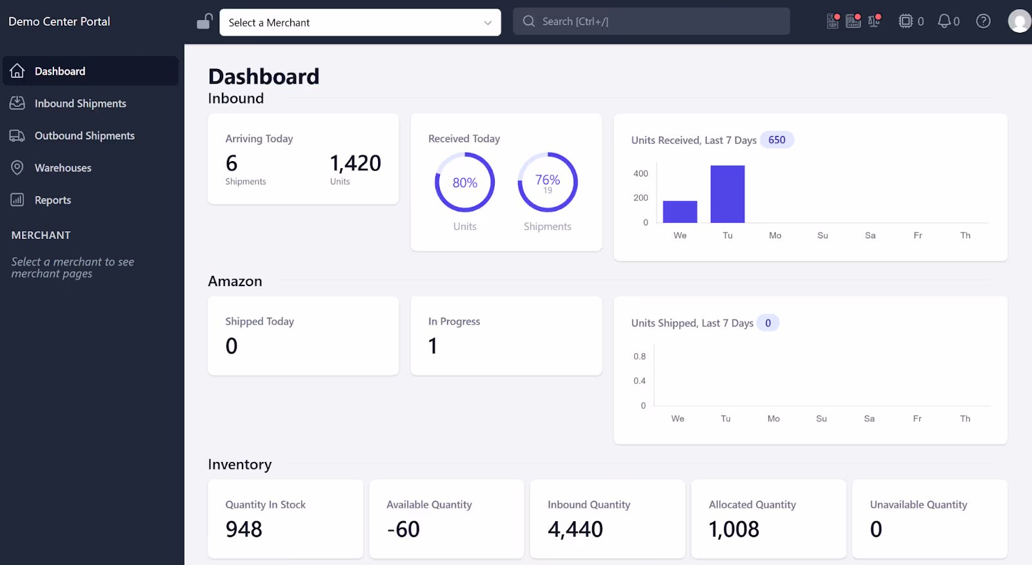Open the notifications bell
The width and height of the screenshot is (1032, 565).
(949, 21)
